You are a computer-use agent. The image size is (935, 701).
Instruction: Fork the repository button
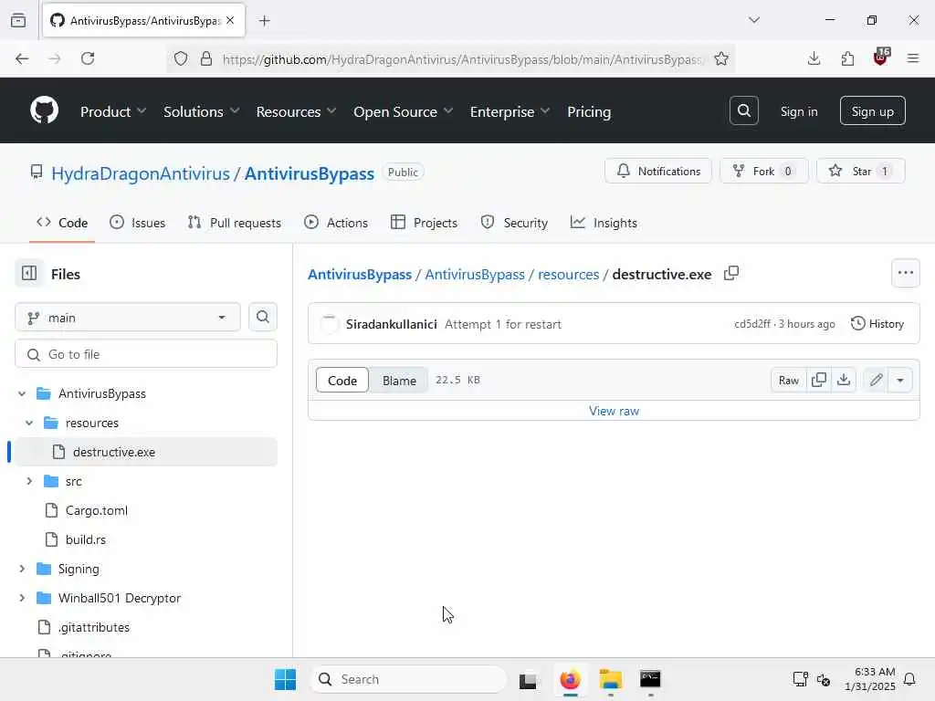(x=764, y=171)
